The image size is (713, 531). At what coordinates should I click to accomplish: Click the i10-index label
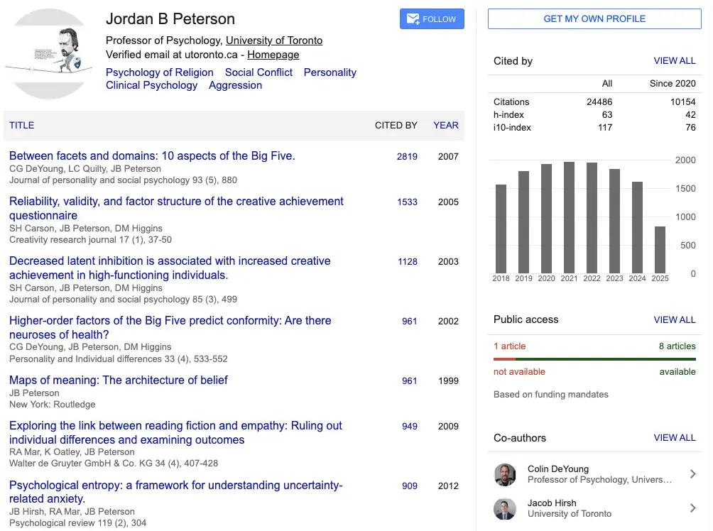[x=512, y=127]
